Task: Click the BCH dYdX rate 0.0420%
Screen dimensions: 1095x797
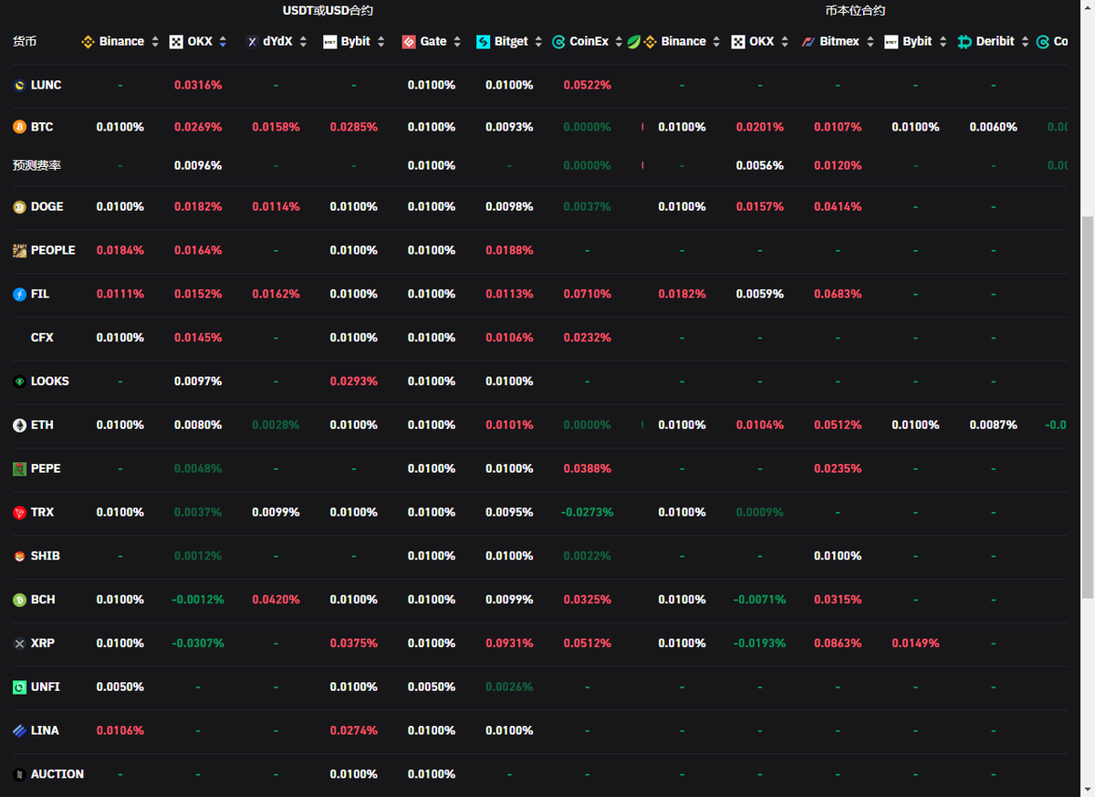Action: click(x=276, y=600)
